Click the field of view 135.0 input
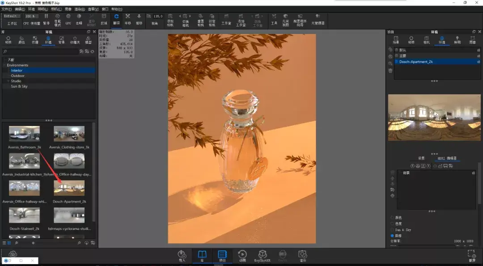 click(x=158, y=16)
